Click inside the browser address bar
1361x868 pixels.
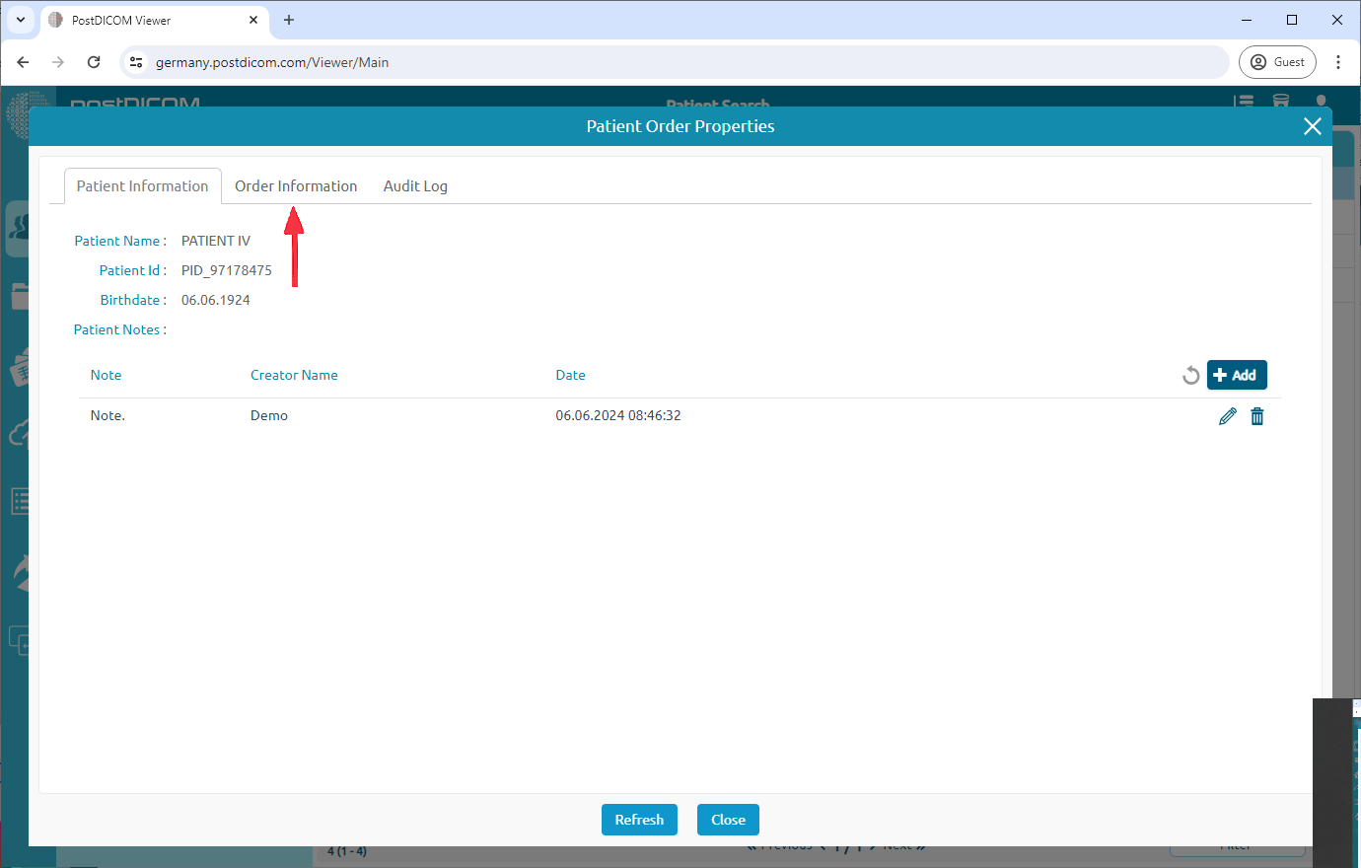pyautogui.click(x=592, y=61)
